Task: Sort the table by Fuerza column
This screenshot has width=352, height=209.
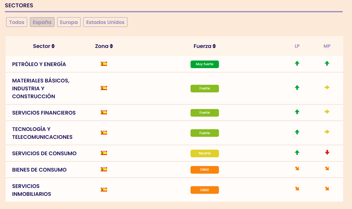Action: [x=205, y=46]
